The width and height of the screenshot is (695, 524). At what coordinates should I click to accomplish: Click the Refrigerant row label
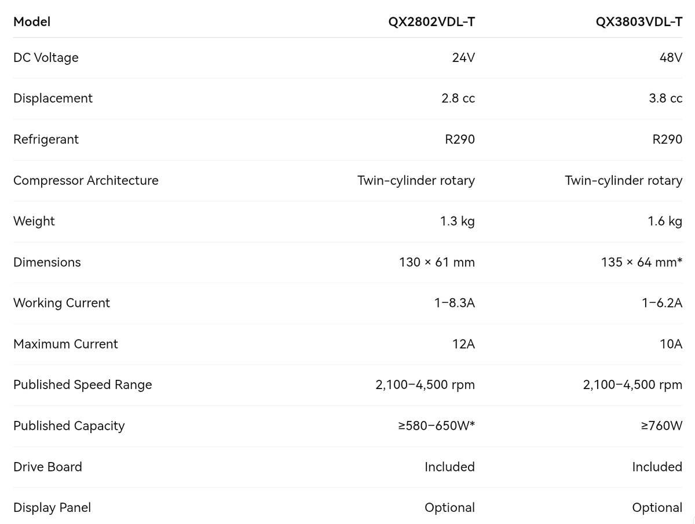click(46, 140)
